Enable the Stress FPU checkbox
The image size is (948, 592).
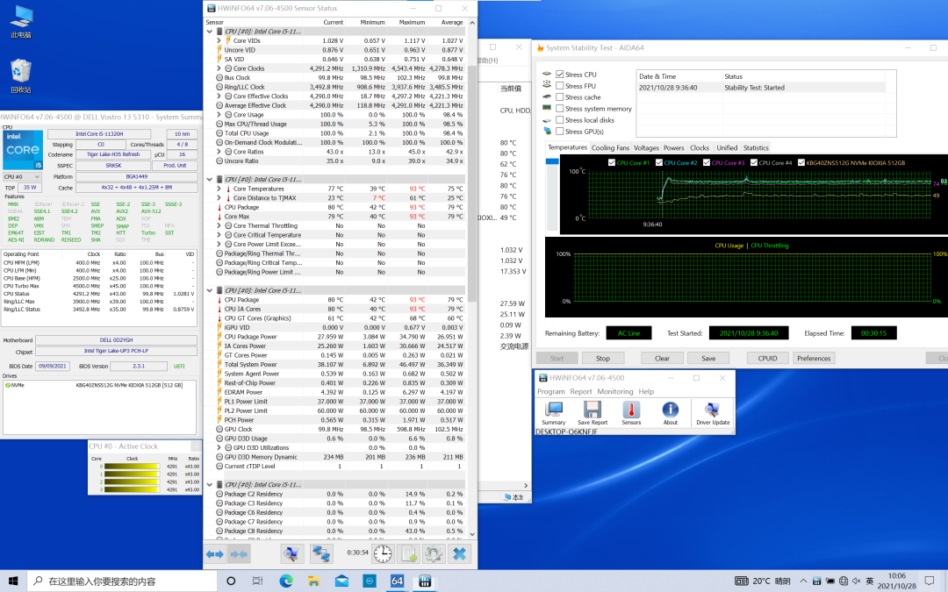pos(560,86)
